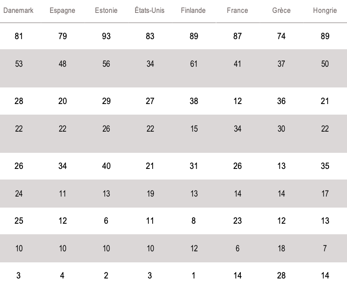The image size is (347, 284).
Task: Click the 61 value in Finlande column
Action: [x=193, y=64]
